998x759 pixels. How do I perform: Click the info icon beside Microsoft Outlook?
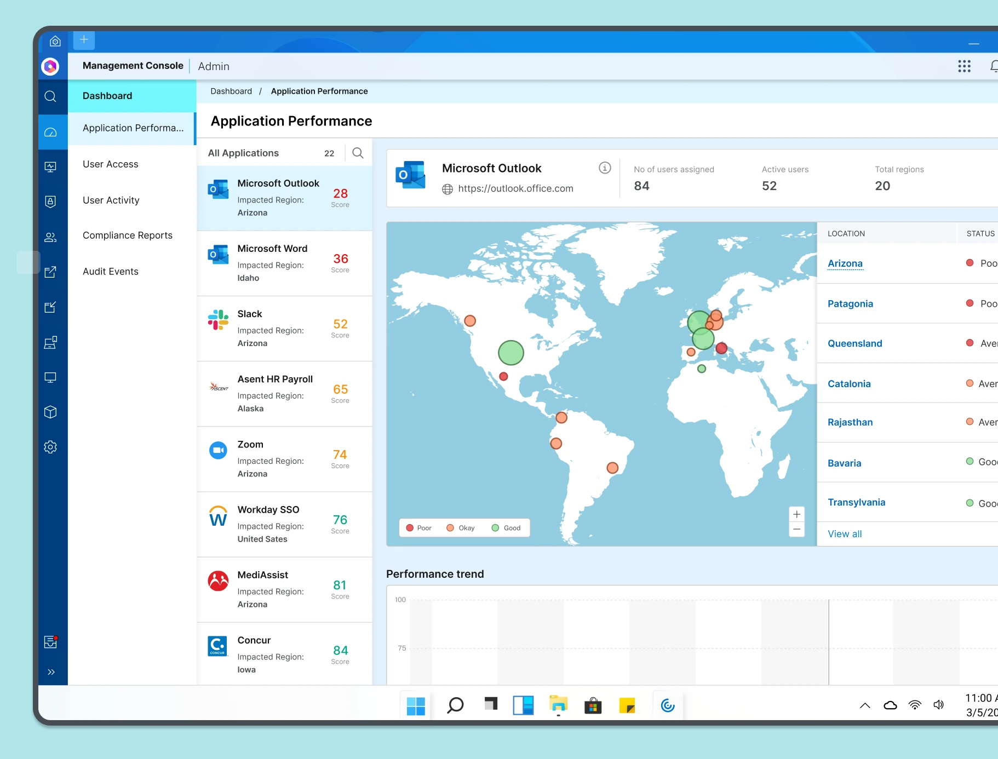tap(605, 168)
